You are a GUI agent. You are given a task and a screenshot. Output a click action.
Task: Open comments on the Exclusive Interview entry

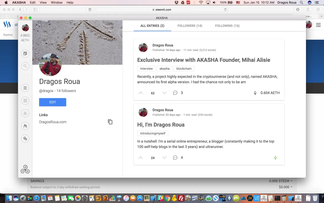pos(175,93)
